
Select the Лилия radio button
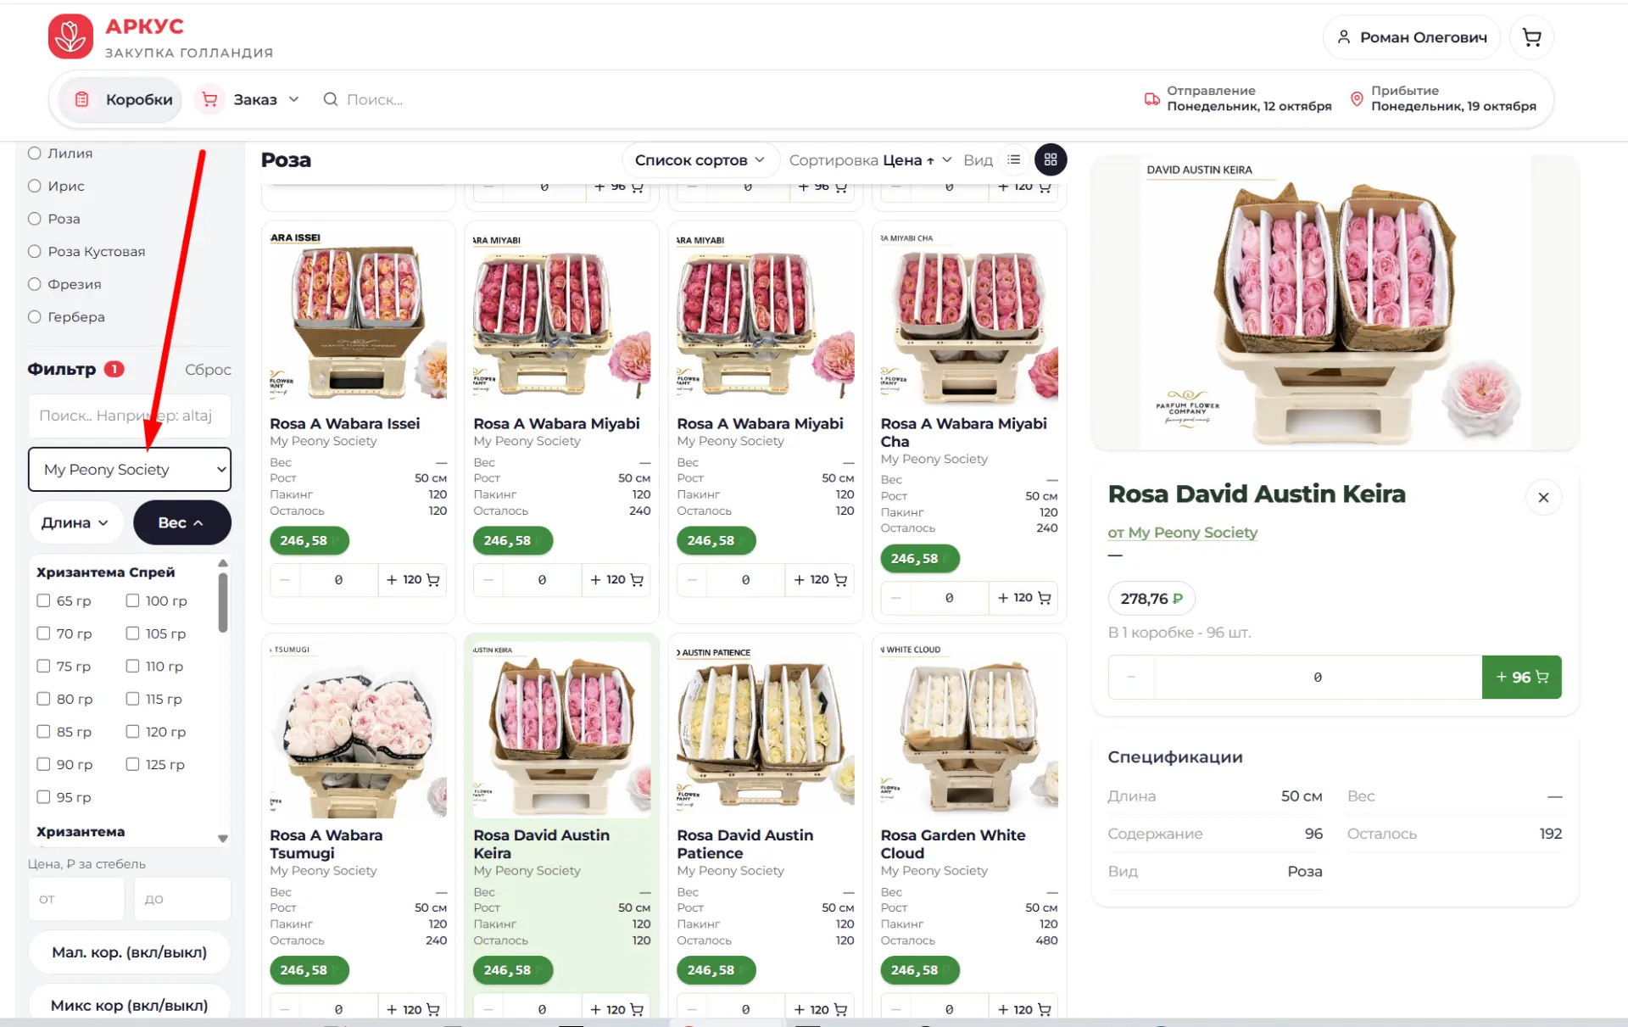click(x=35, y=153)
